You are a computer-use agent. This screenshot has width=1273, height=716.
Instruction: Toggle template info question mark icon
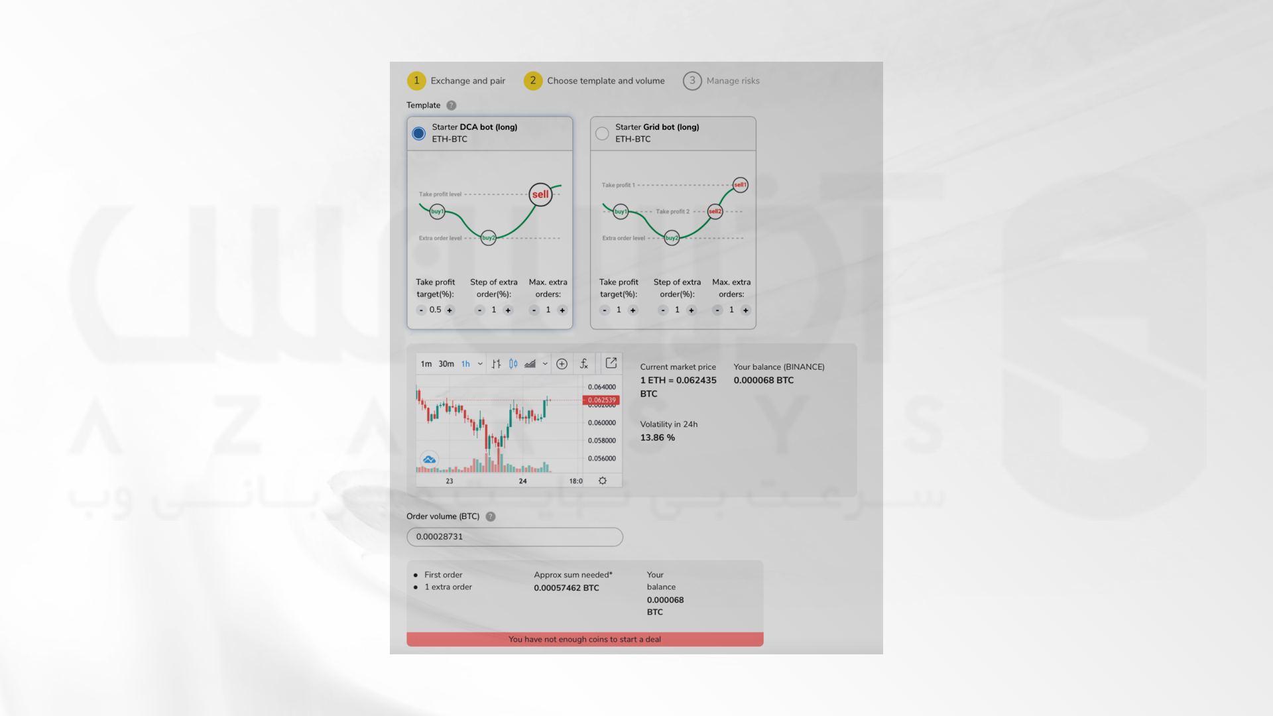coord(451,105)
